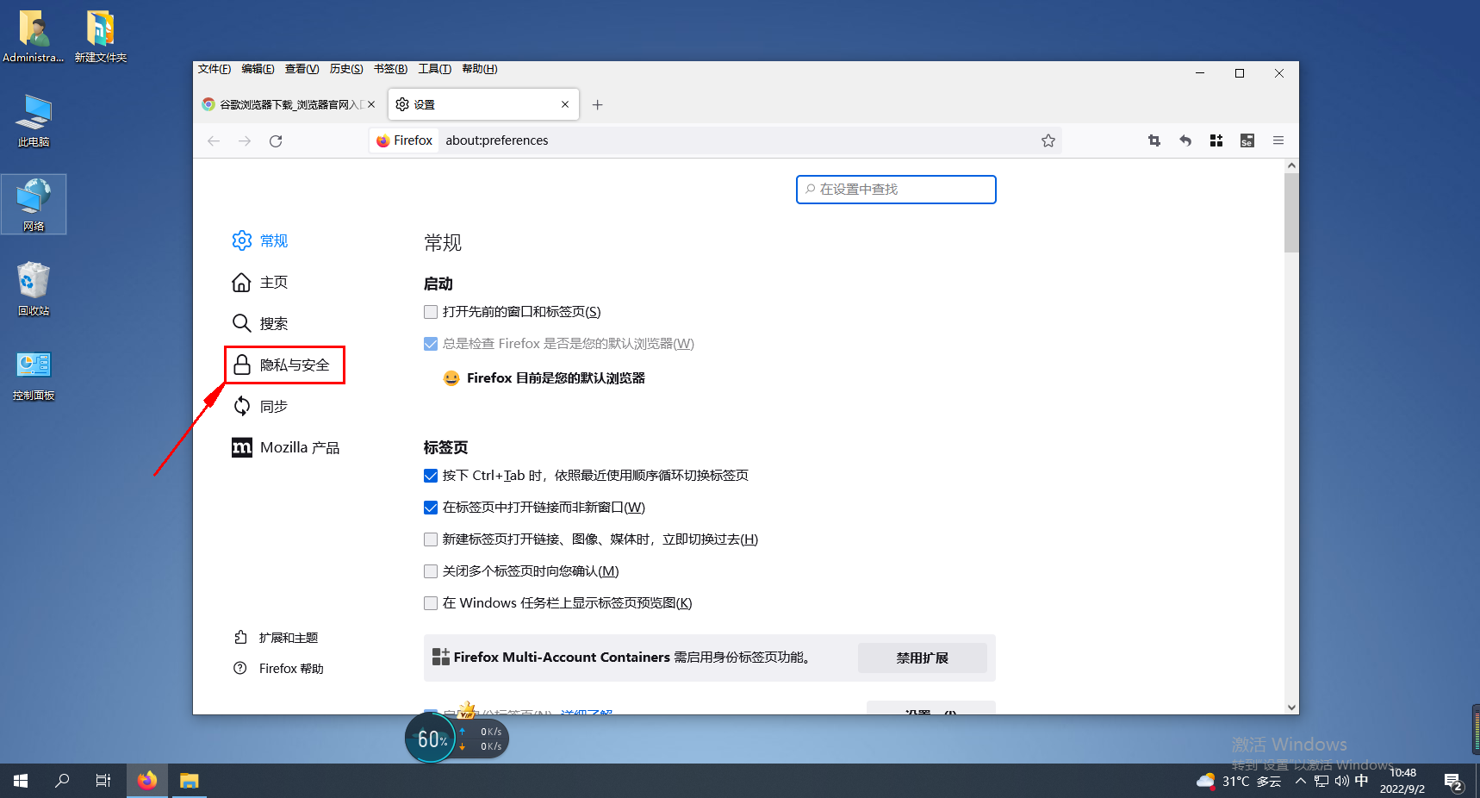The width and height of the screenshot is (1480, 798).
Task: Open a new tab with plus button
Action: [x=598, y=104]
